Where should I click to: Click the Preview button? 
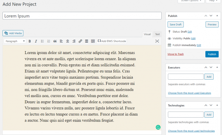tap(212, 24)
